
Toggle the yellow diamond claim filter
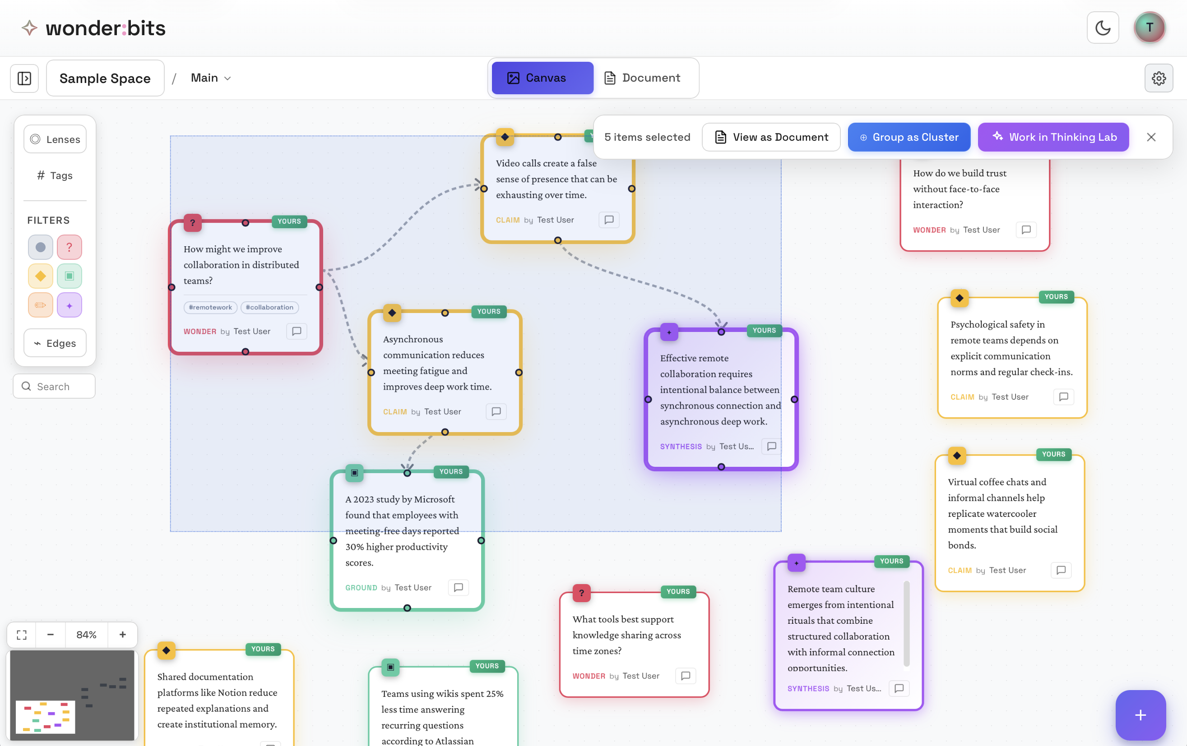tap(41, 276)
